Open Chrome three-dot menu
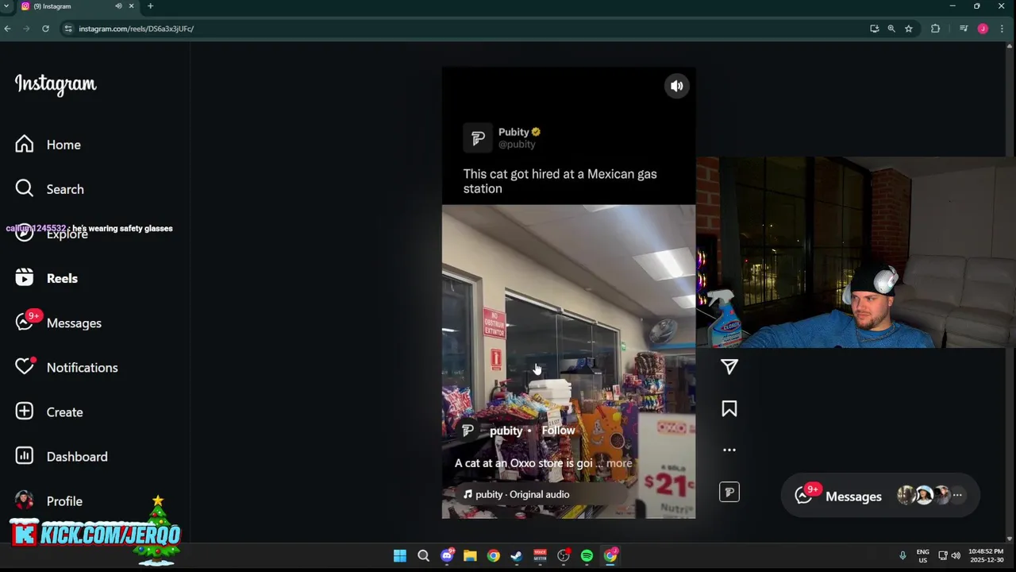The image size is (1016, 572). 1003,29
